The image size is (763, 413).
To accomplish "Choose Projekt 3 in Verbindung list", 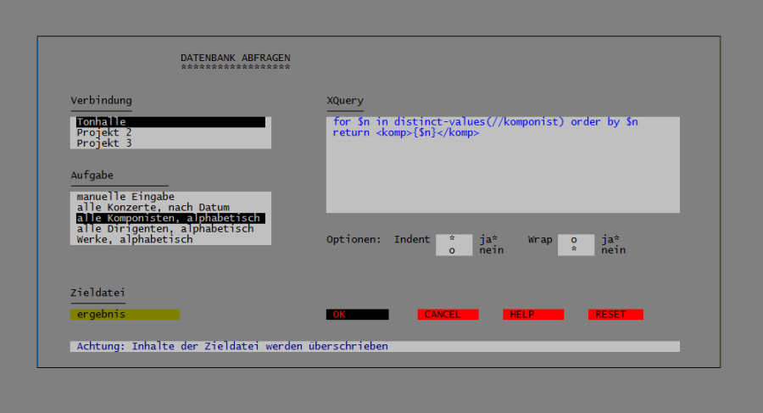I will [x=170, y=143].
